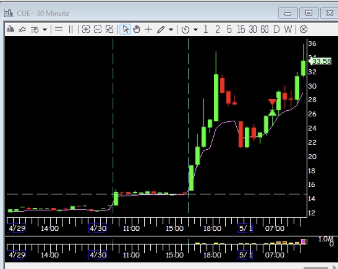This screenshot has width=338, height=269.
Task: Expand the time interval dropdown arrow
Action: pos(196,29)
